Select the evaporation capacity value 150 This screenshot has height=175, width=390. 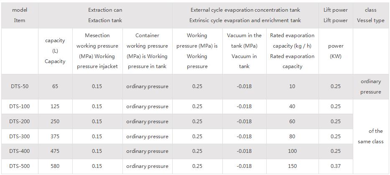[x=292, y=166]
